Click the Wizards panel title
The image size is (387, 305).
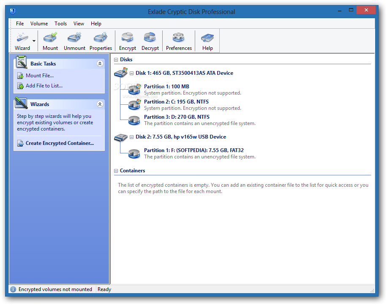40,104
